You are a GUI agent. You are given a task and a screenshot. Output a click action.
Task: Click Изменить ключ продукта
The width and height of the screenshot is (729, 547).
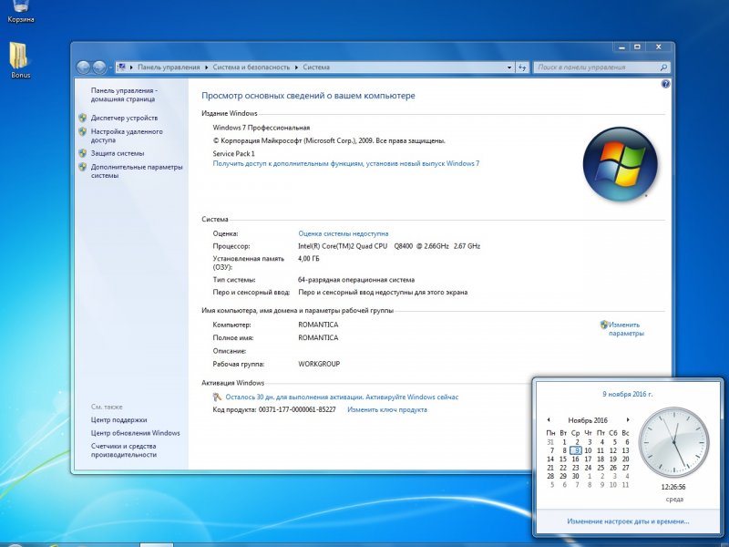coord(386,409)
